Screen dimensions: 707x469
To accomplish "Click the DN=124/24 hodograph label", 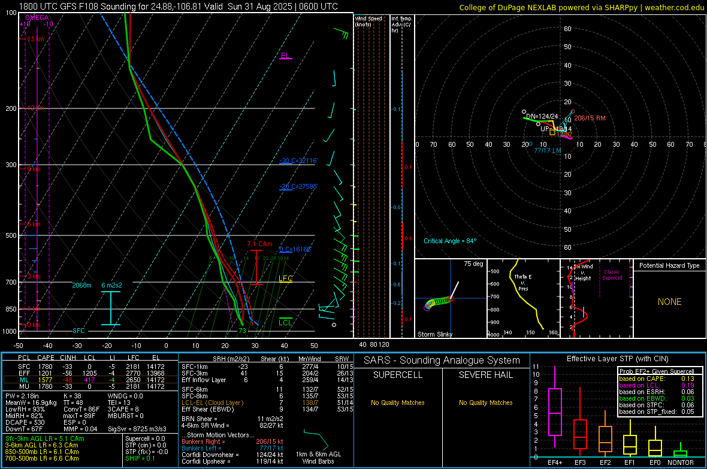I will [x=542, y=116].
